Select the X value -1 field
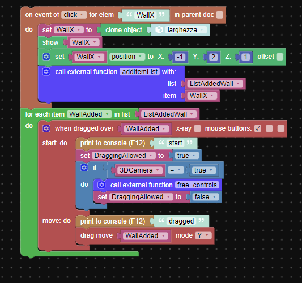The image size is (302, 283). (x=180, y=57)
